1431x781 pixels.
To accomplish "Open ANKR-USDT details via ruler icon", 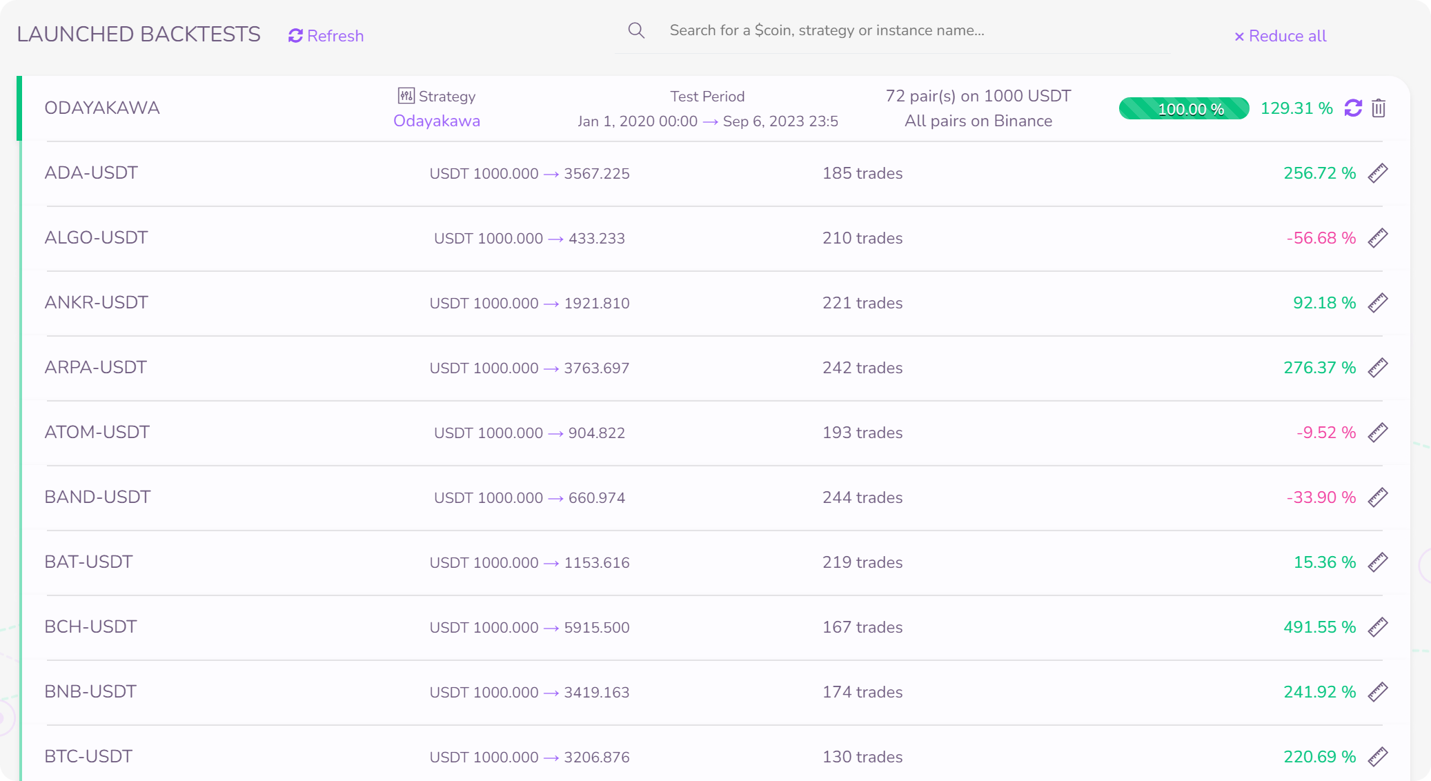I will [1378, 303].
